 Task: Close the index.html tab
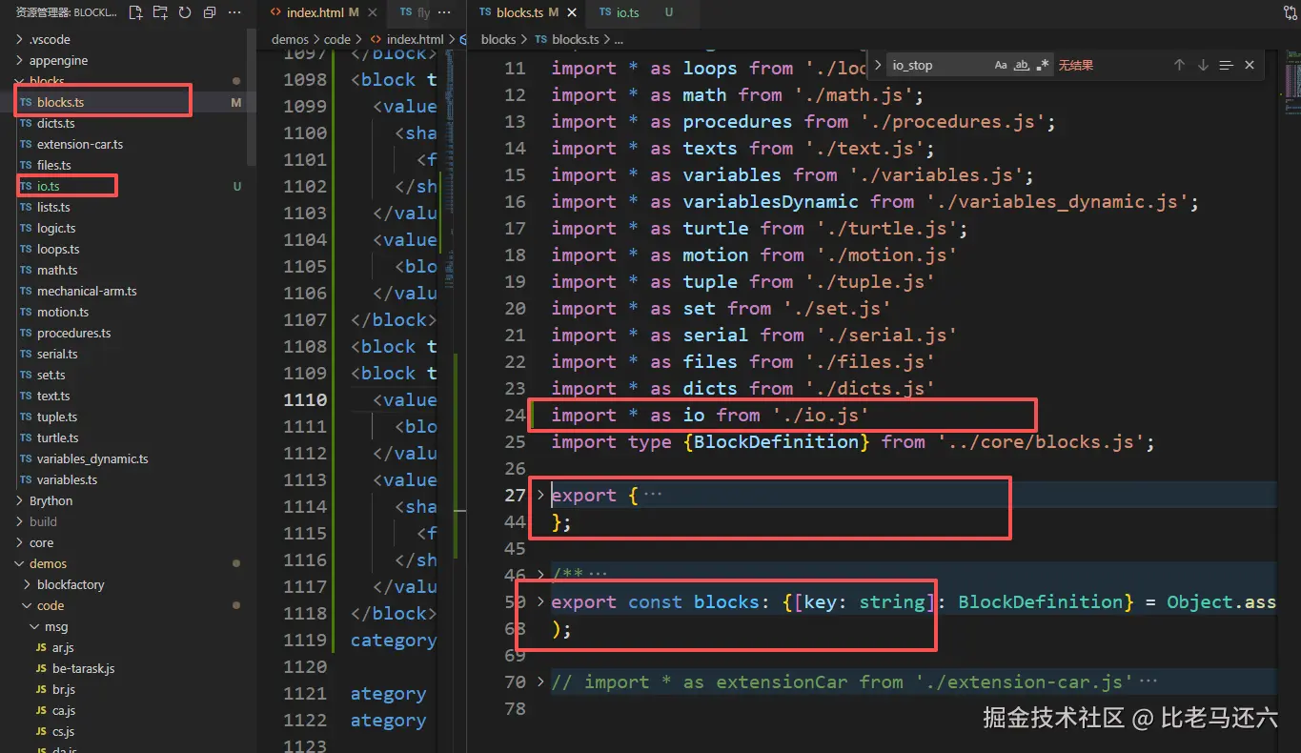pyautogui.click(x=373, y=12)
